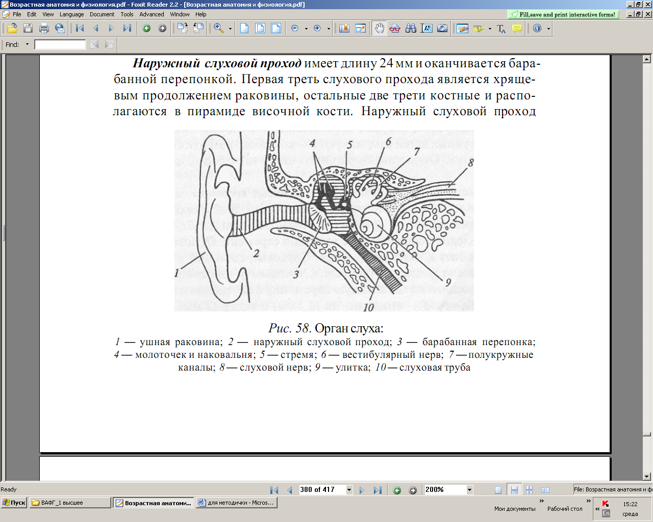Click status bar Last Page button
The width and height of the screenshot is (653, 522).
click(x=378, y=490)
